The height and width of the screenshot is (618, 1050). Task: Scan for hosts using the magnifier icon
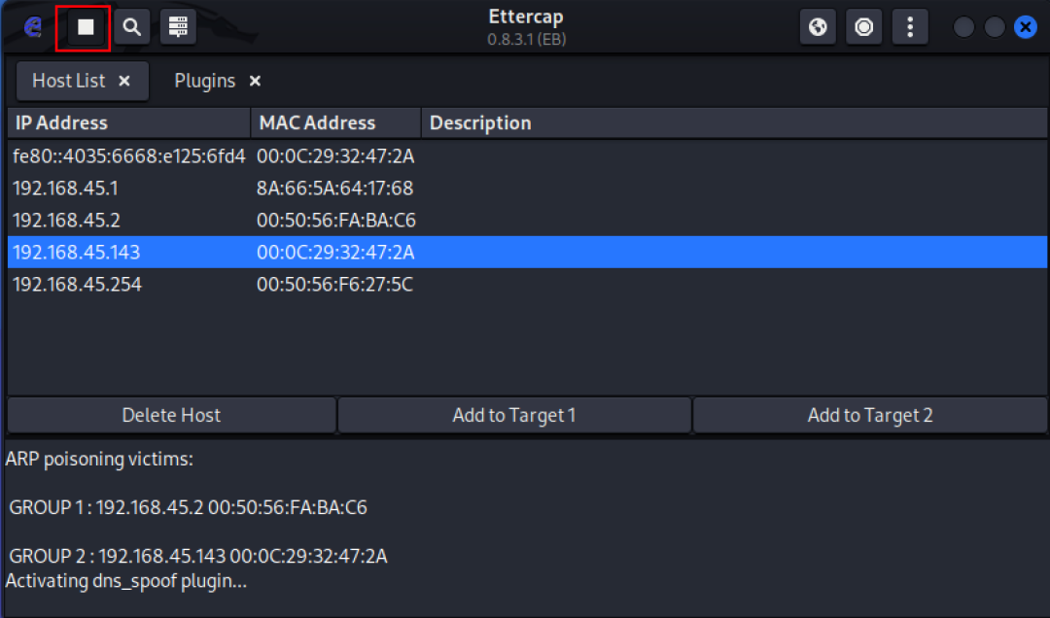click(131, 26)
